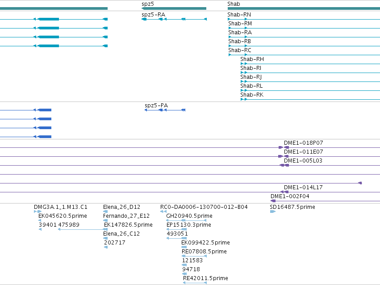Select the Elena_26_D12 label
The image size is (380, 285).
(121, 207)
